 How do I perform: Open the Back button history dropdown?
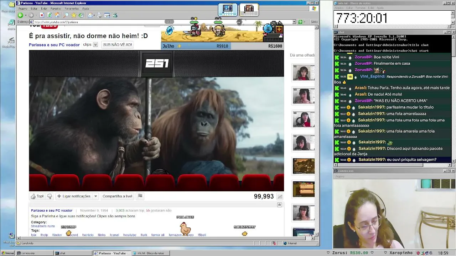(x=25, y=15)
